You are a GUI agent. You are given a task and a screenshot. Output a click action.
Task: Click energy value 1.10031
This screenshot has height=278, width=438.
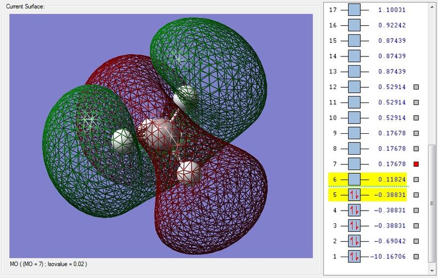pyautogui.click(x=392, y=10)
